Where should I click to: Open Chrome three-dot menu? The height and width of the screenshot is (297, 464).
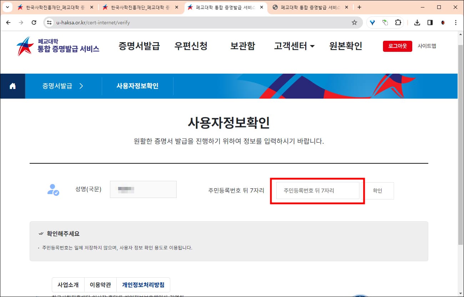(x=455, y=23)
